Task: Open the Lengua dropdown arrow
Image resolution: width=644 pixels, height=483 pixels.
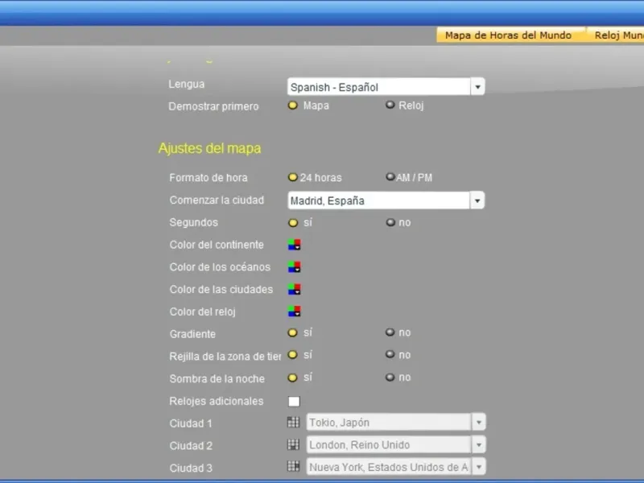Action: (477, 87)
